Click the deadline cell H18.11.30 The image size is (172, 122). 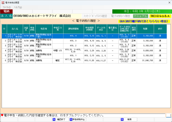click(x=89, y=60)
